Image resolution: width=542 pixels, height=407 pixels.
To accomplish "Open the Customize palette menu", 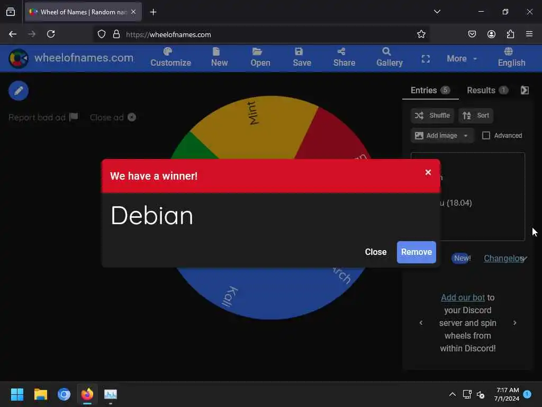I will (171, 57).
